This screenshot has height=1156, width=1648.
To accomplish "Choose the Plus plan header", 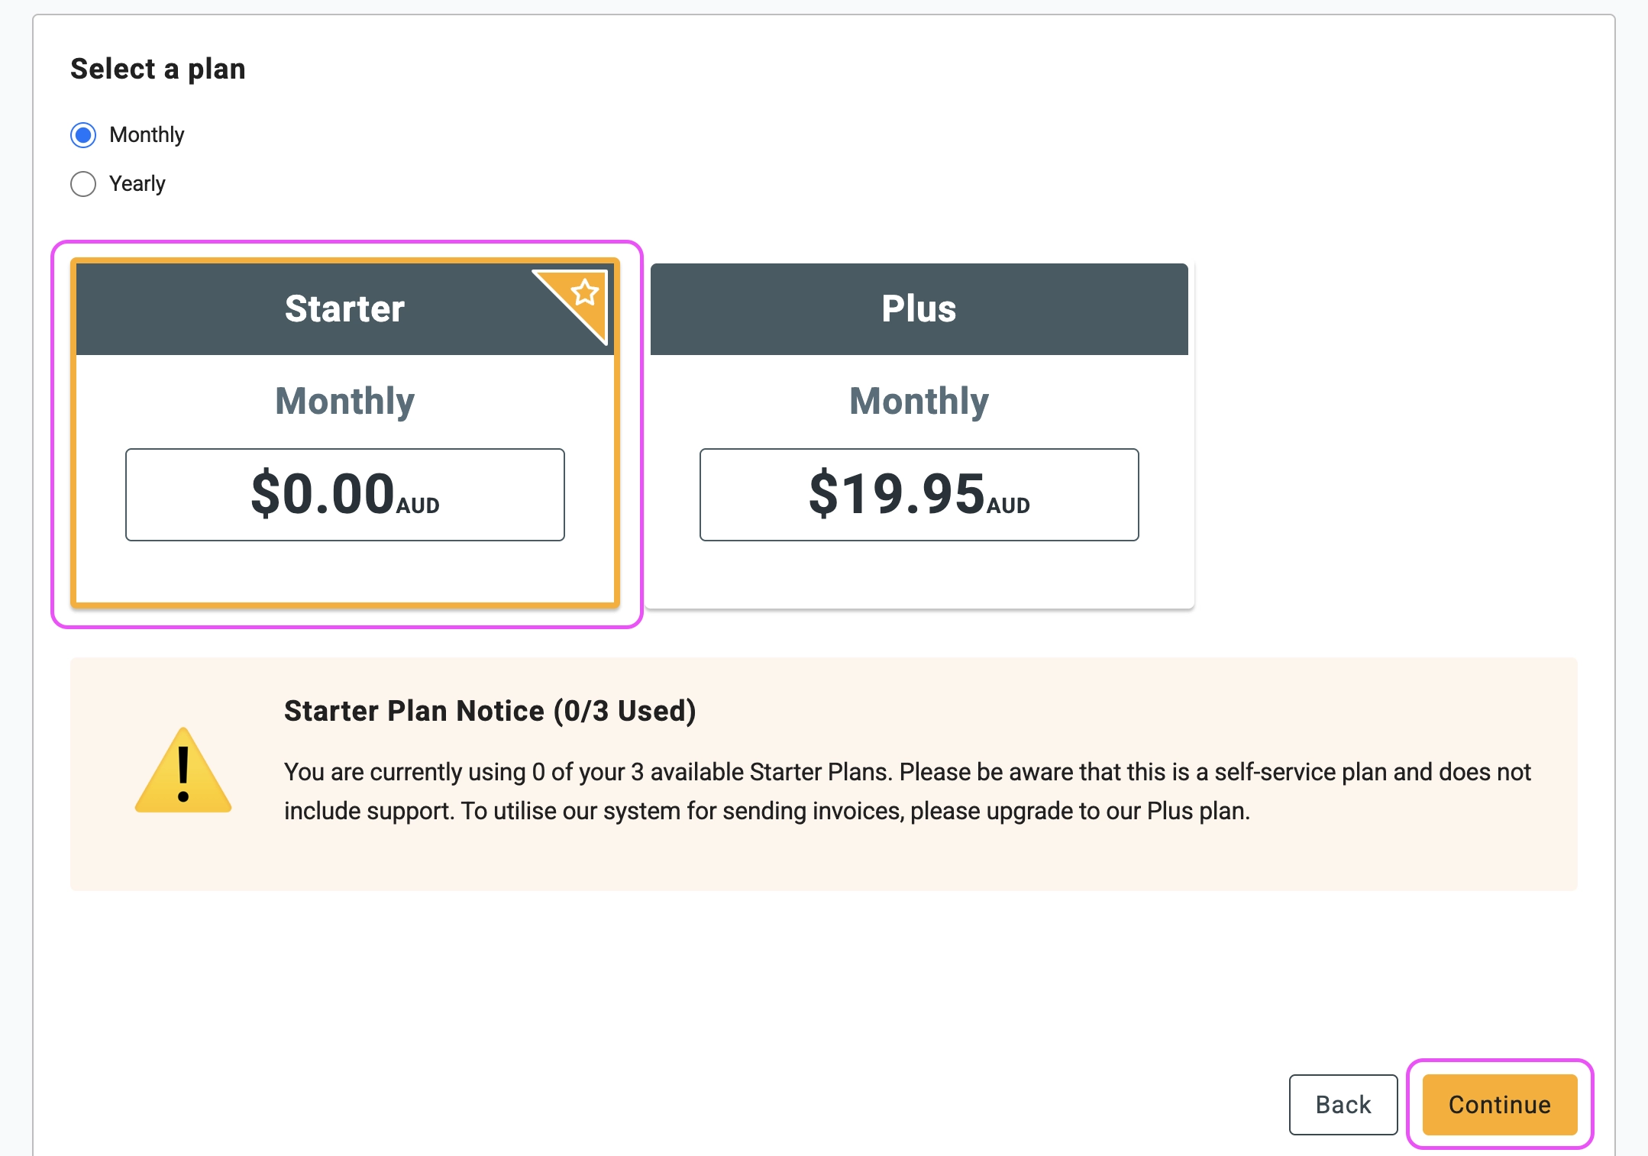I will pos(919,309).
